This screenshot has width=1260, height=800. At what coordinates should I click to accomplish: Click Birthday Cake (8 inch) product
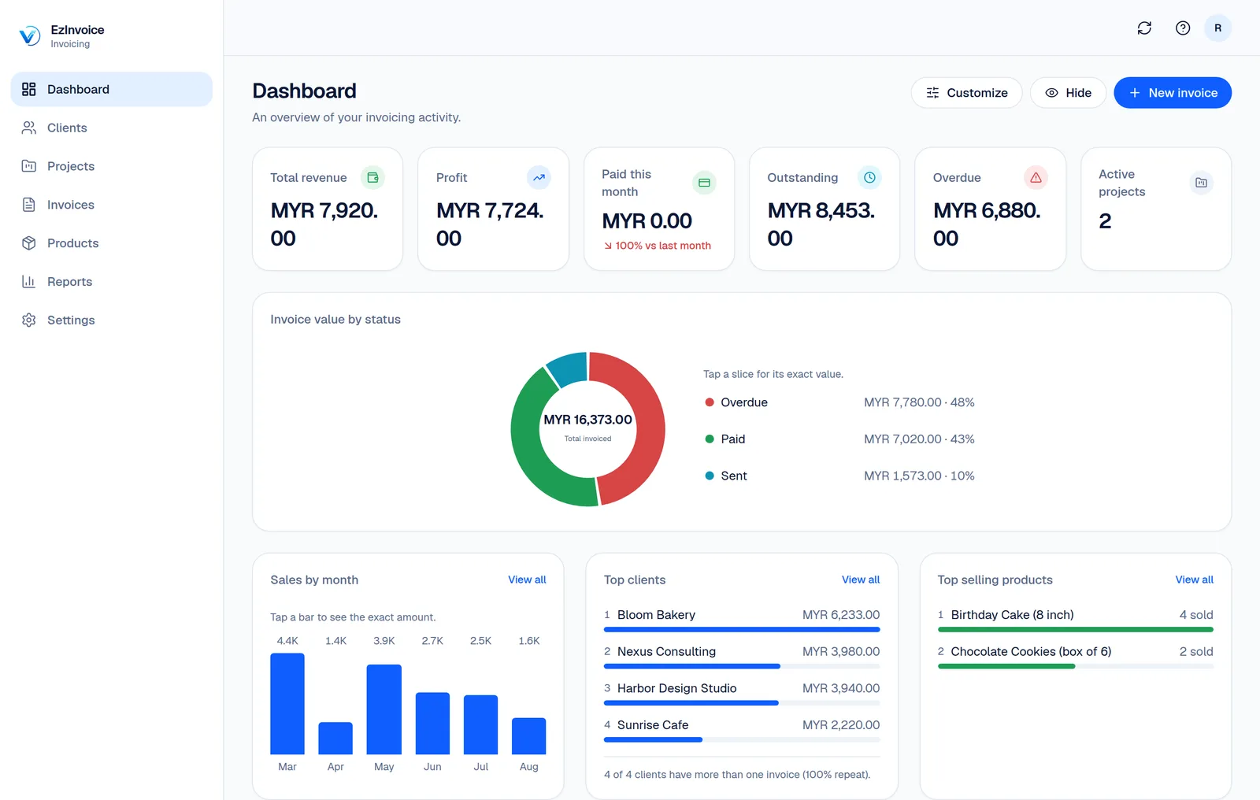coord(1076,620)
